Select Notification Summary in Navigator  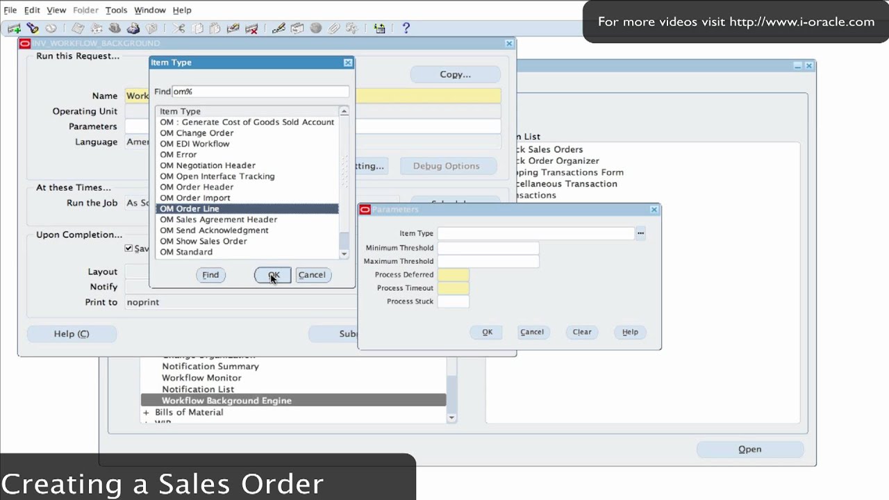click(210, 366)
